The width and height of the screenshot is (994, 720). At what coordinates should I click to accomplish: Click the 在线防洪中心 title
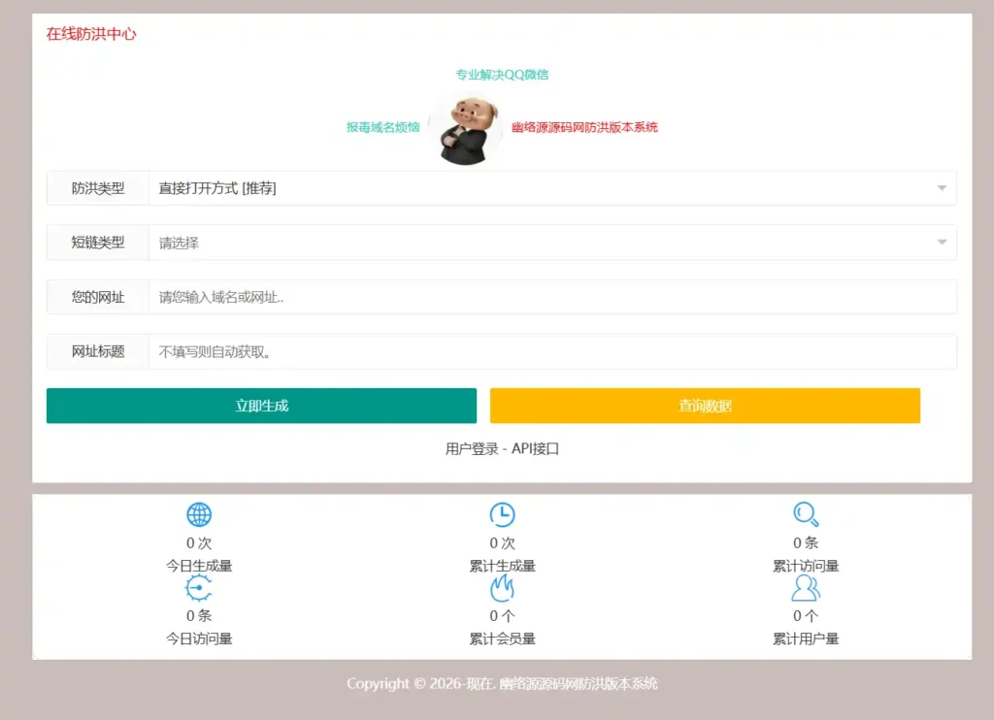point(91,34)
